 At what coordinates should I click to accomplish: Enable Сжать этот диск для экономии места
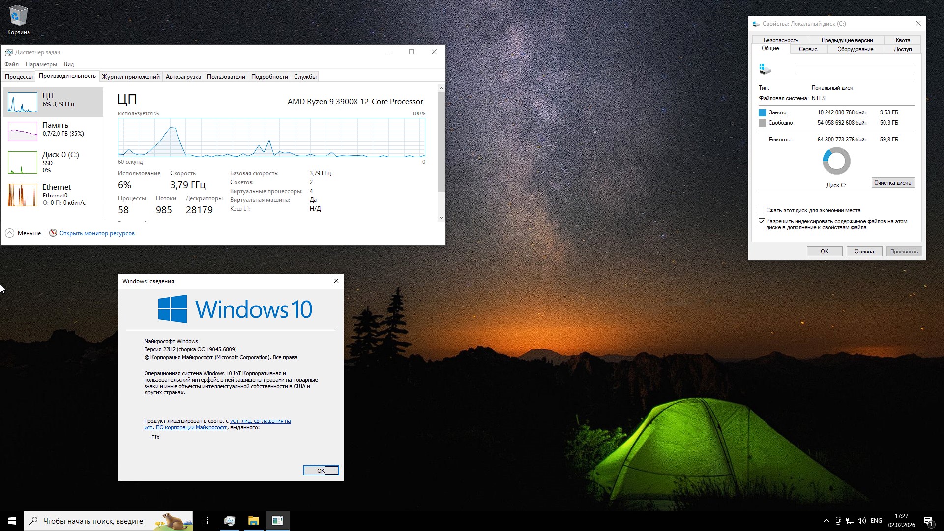pyautogui.click(x=763, y=210)
